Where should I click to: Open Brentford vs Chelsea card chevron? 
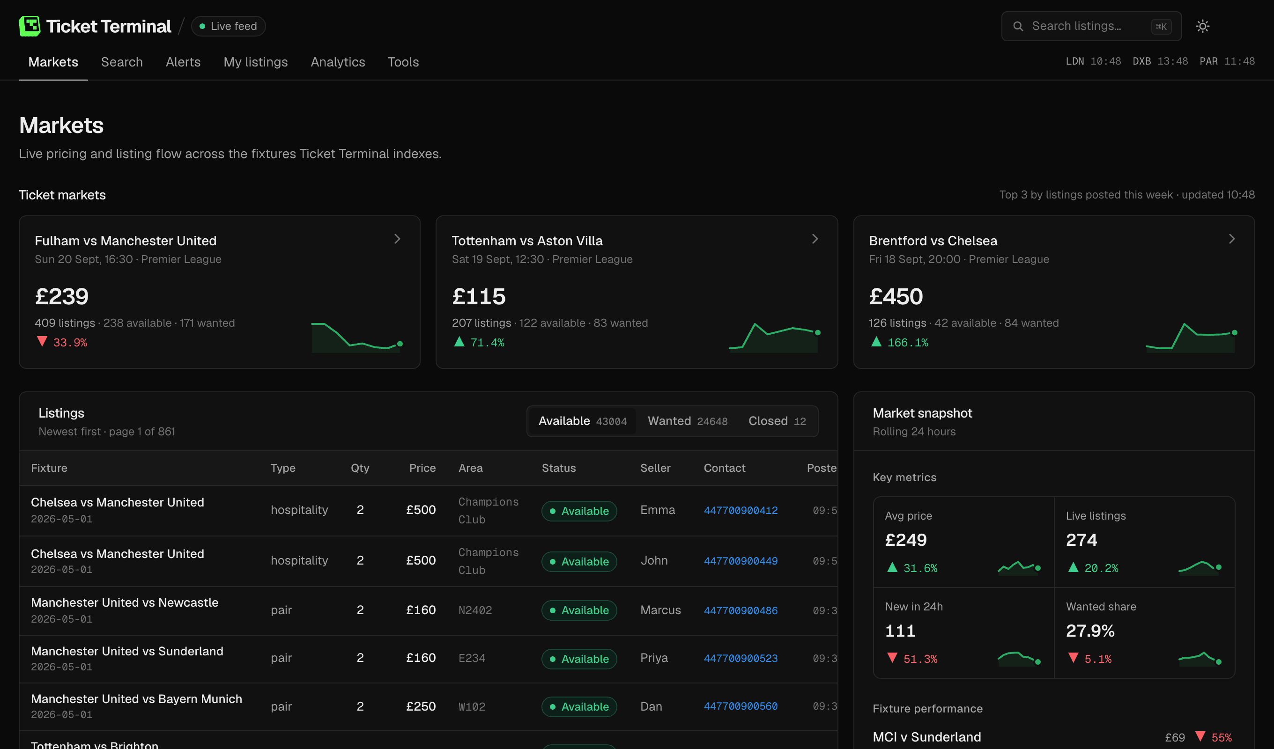coord(1231,239)
